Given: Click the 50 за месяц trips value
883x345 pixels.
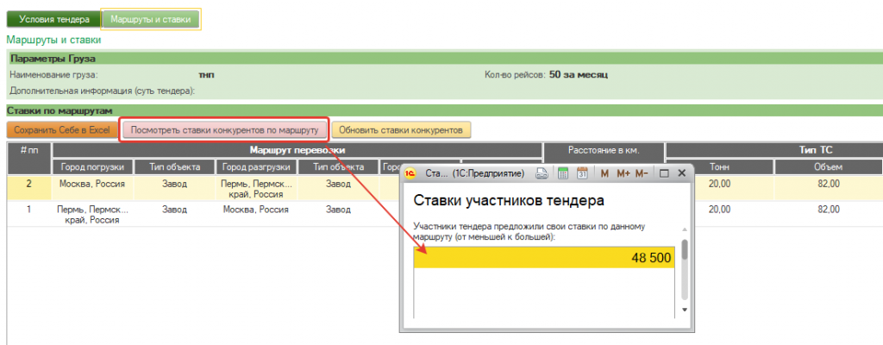Looking at the screenshot, I should coord(579,74).
